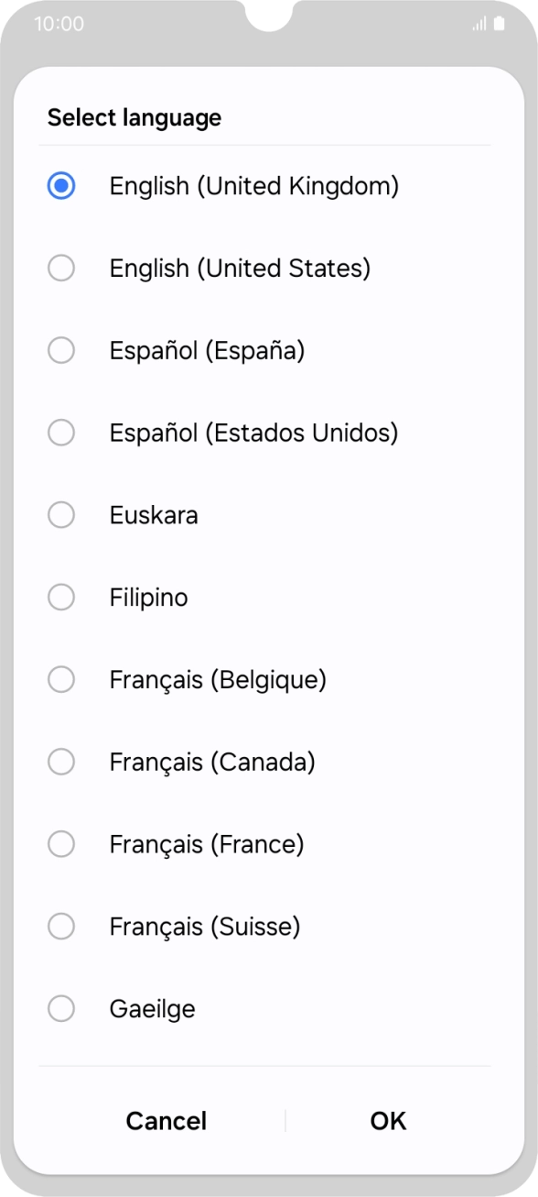Pick Français (France)
This screenshot has width=538, height=1197.
click(61, 844)
